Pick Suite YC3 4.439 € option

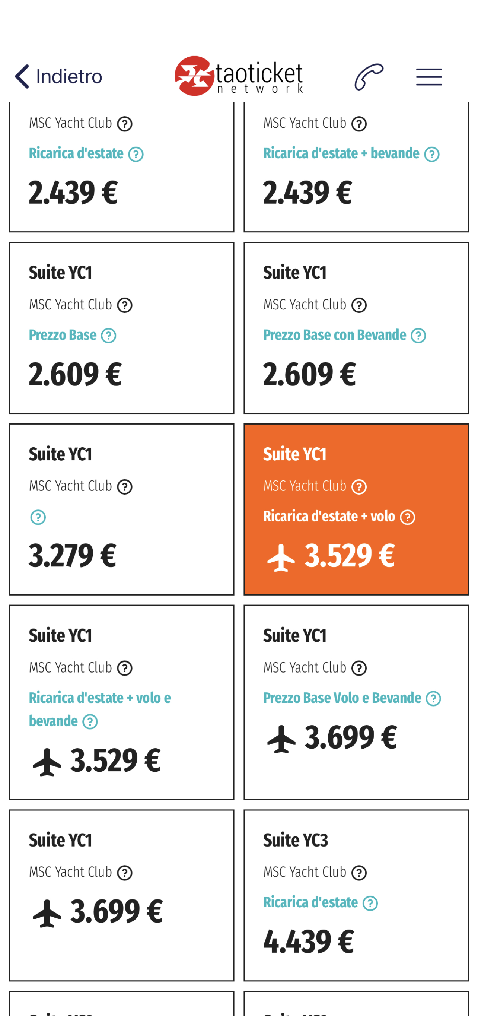click(x=356, y=895)
